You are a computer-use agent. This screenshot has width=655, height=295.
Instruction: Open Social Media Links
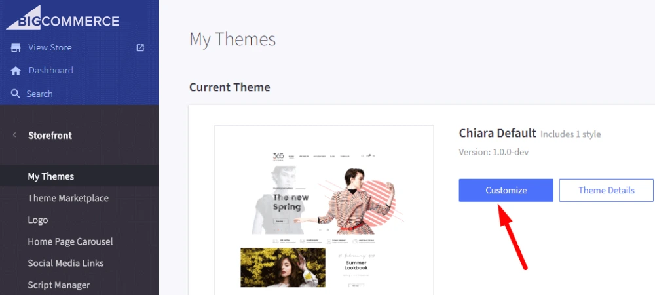(x=65, y=264)
